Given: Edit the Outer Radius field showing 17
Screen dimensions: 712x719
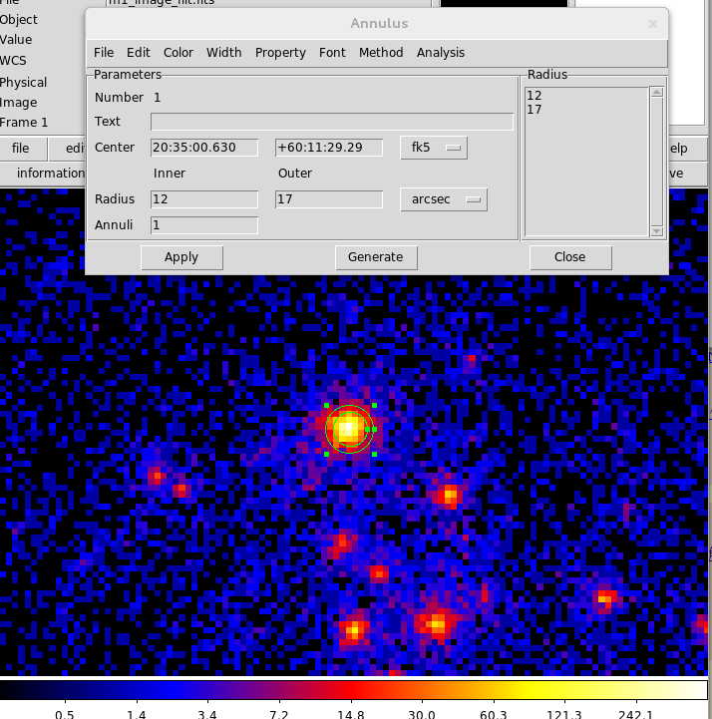Looking at the screenshot, I should [329, 199].
